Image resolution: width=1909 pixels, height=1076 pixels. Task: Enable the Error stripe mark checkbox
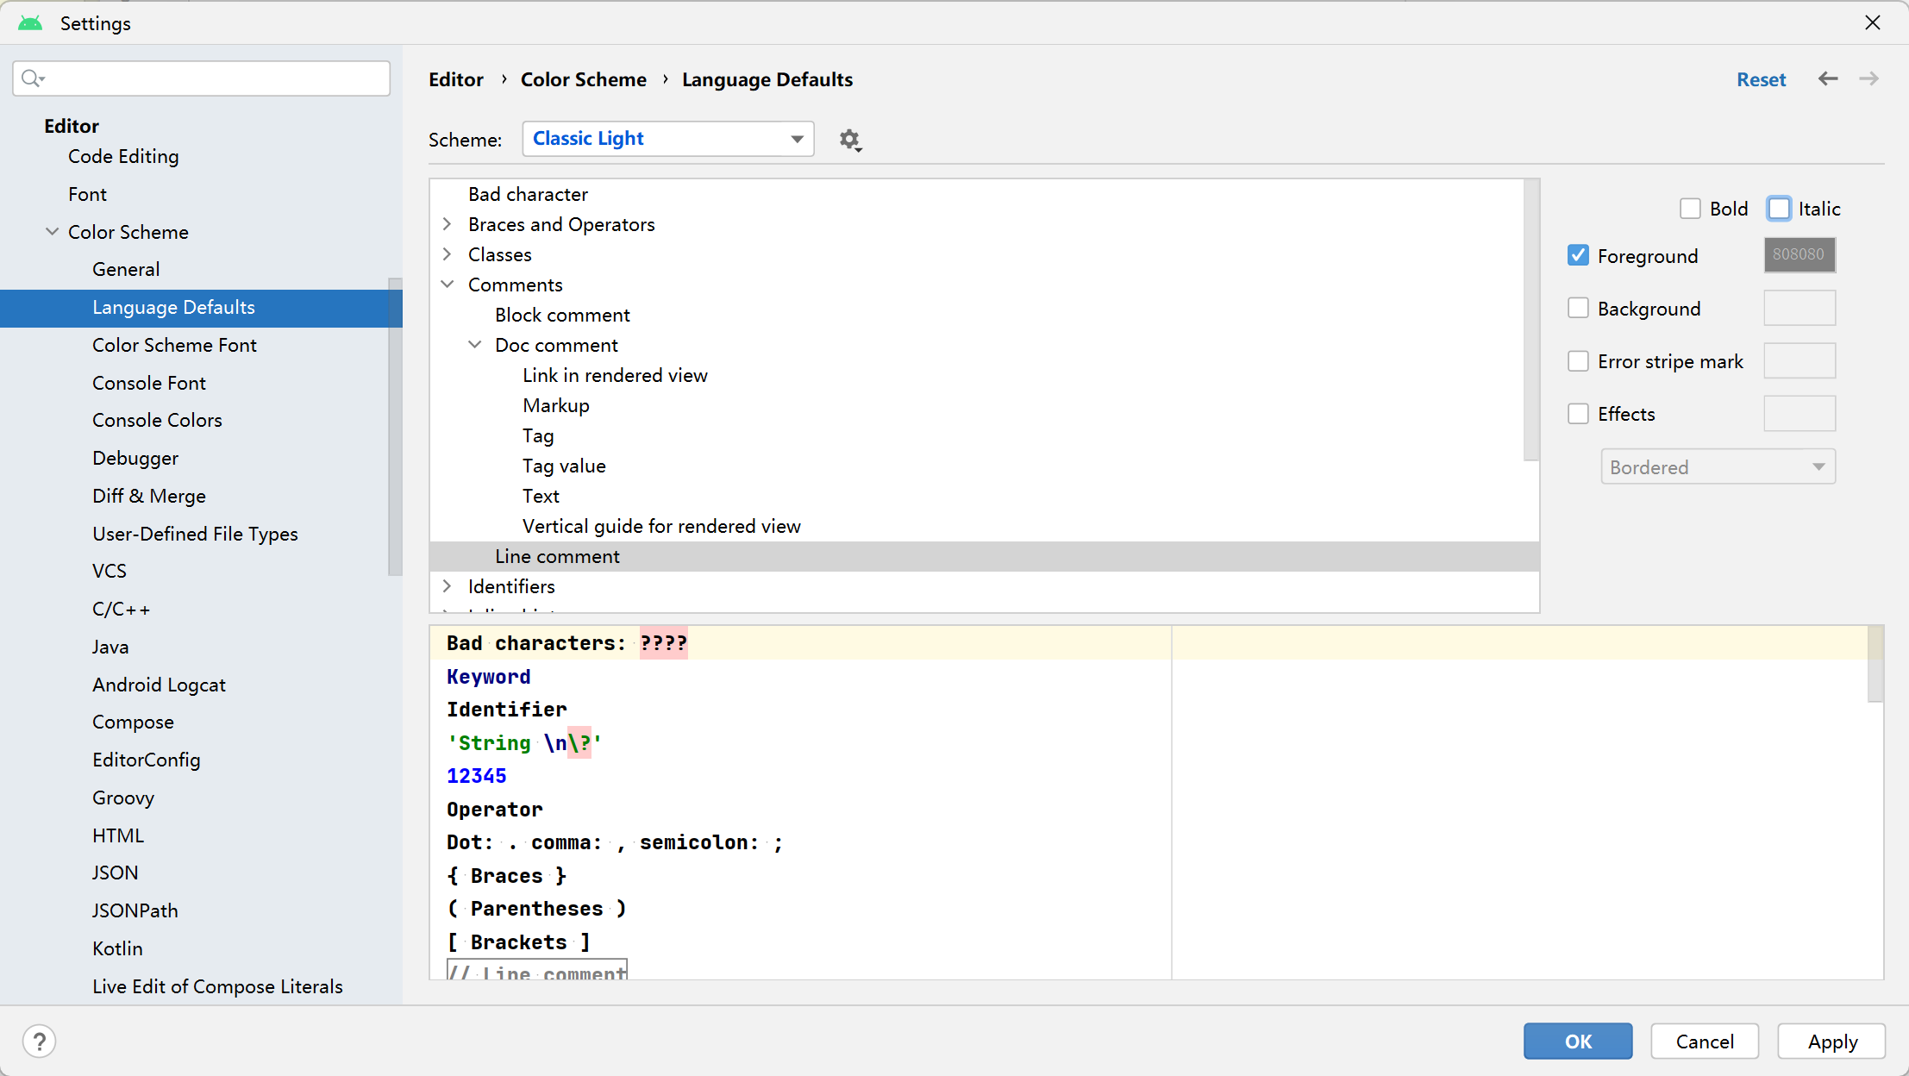[1578, 361]
